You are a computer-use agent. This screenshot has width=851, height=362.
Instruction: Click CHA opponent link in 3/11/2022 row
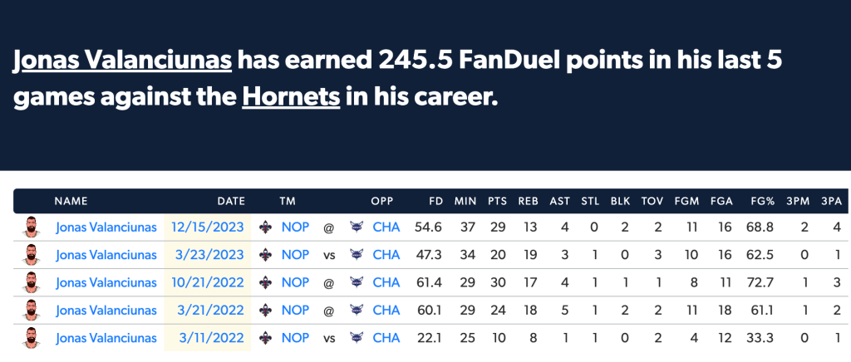click(x=386, y=338)
